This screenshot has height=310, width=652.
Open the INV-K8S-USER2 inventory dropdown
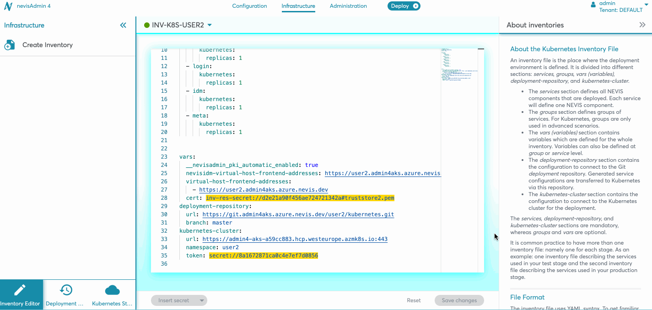pos(210,25)
